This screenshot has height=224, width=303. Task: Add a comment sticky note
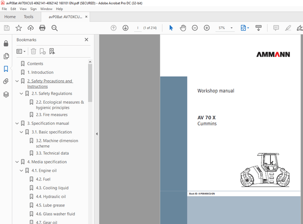click(276, 28)
